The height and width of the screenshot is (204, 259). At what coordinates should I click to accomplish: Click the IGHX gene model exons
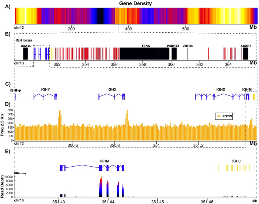[x=112, y=97]
